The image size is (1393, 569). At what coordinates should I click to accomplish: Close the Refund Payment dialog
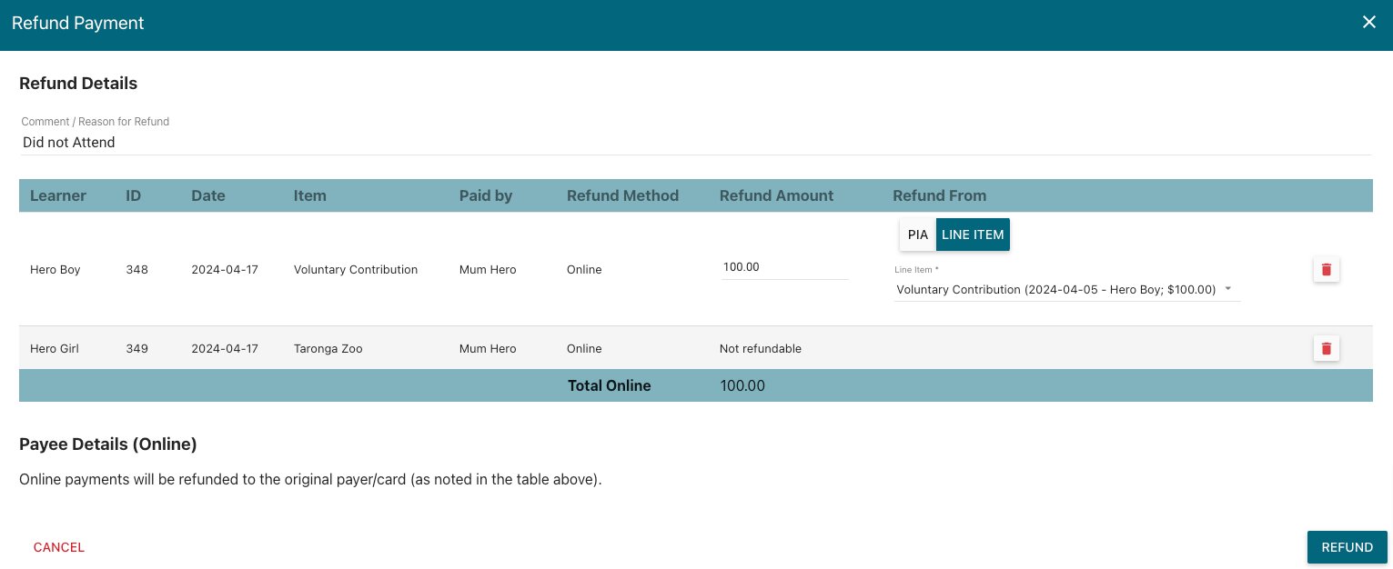1368,23
